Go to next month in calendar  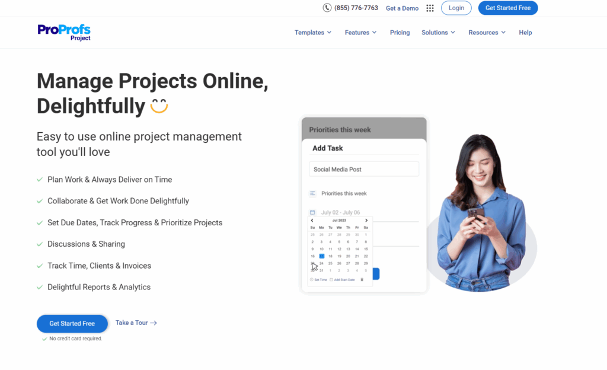click(x=366, y=221)
